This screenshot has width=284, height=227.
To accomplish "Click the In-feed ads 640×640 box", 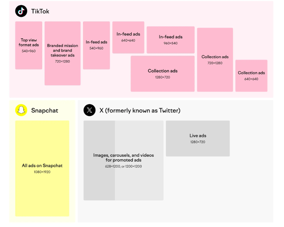I will [x=128, y=38].
